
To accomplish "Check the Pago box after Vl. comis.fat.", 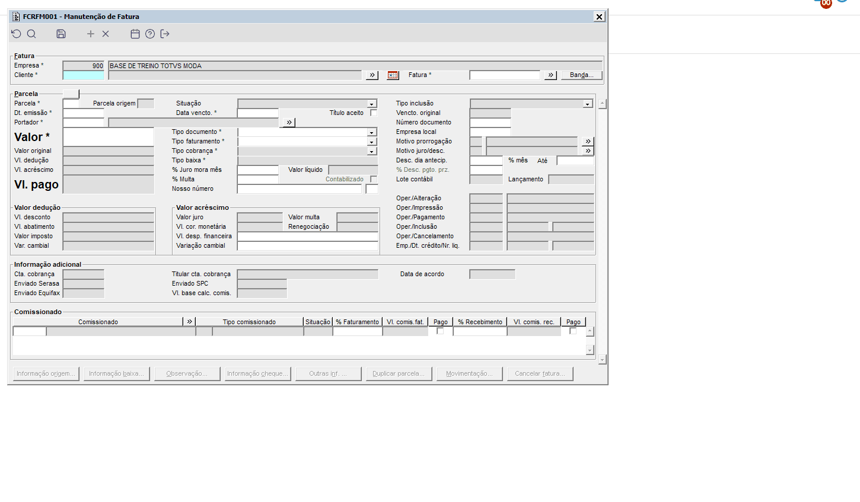I will click(440, 331).
